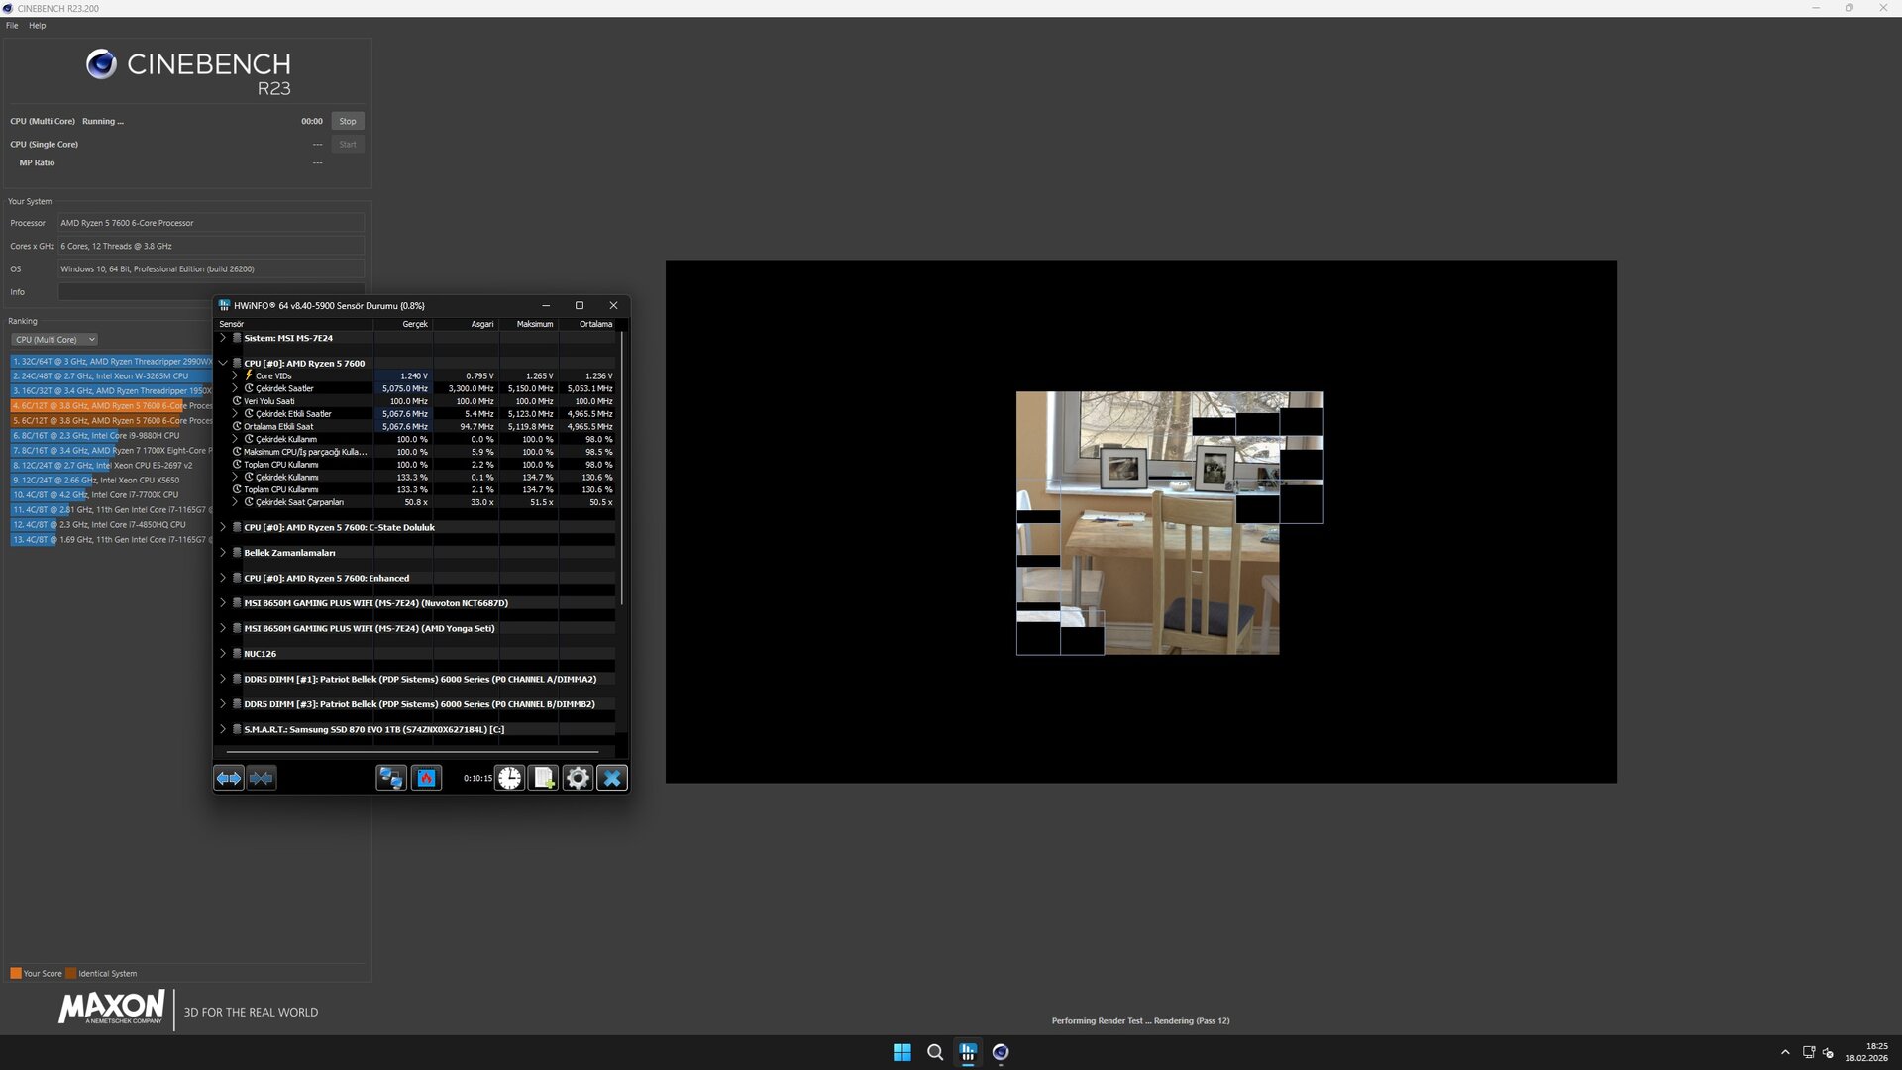Expand Bellek Zamanlamaları sensor group
Viewport: 1902px width, 1070px height.
[x=223, y=553]
